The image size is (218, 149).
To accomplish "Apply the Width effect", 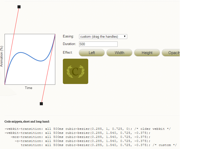I will 119,53.
